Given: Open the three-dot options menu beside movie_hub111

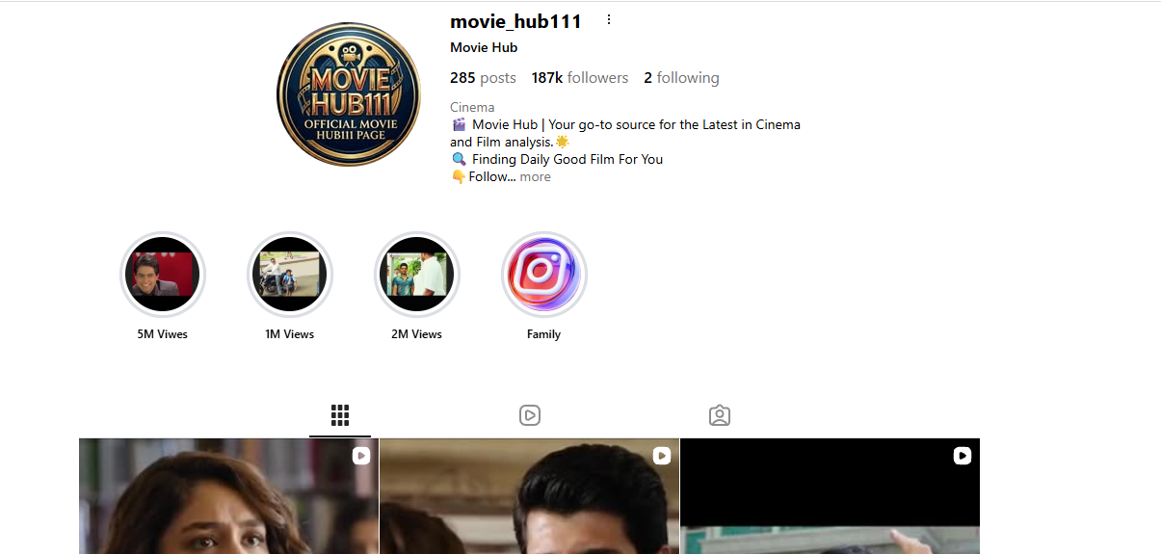Looking at the screenshot, I should [x=608, y=20].
